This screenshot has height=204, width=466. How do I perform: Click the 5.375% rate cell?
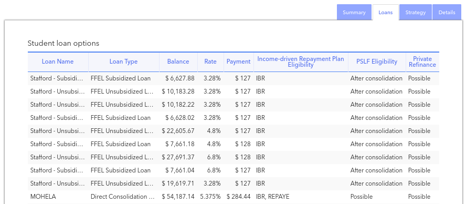coord(210,197)
